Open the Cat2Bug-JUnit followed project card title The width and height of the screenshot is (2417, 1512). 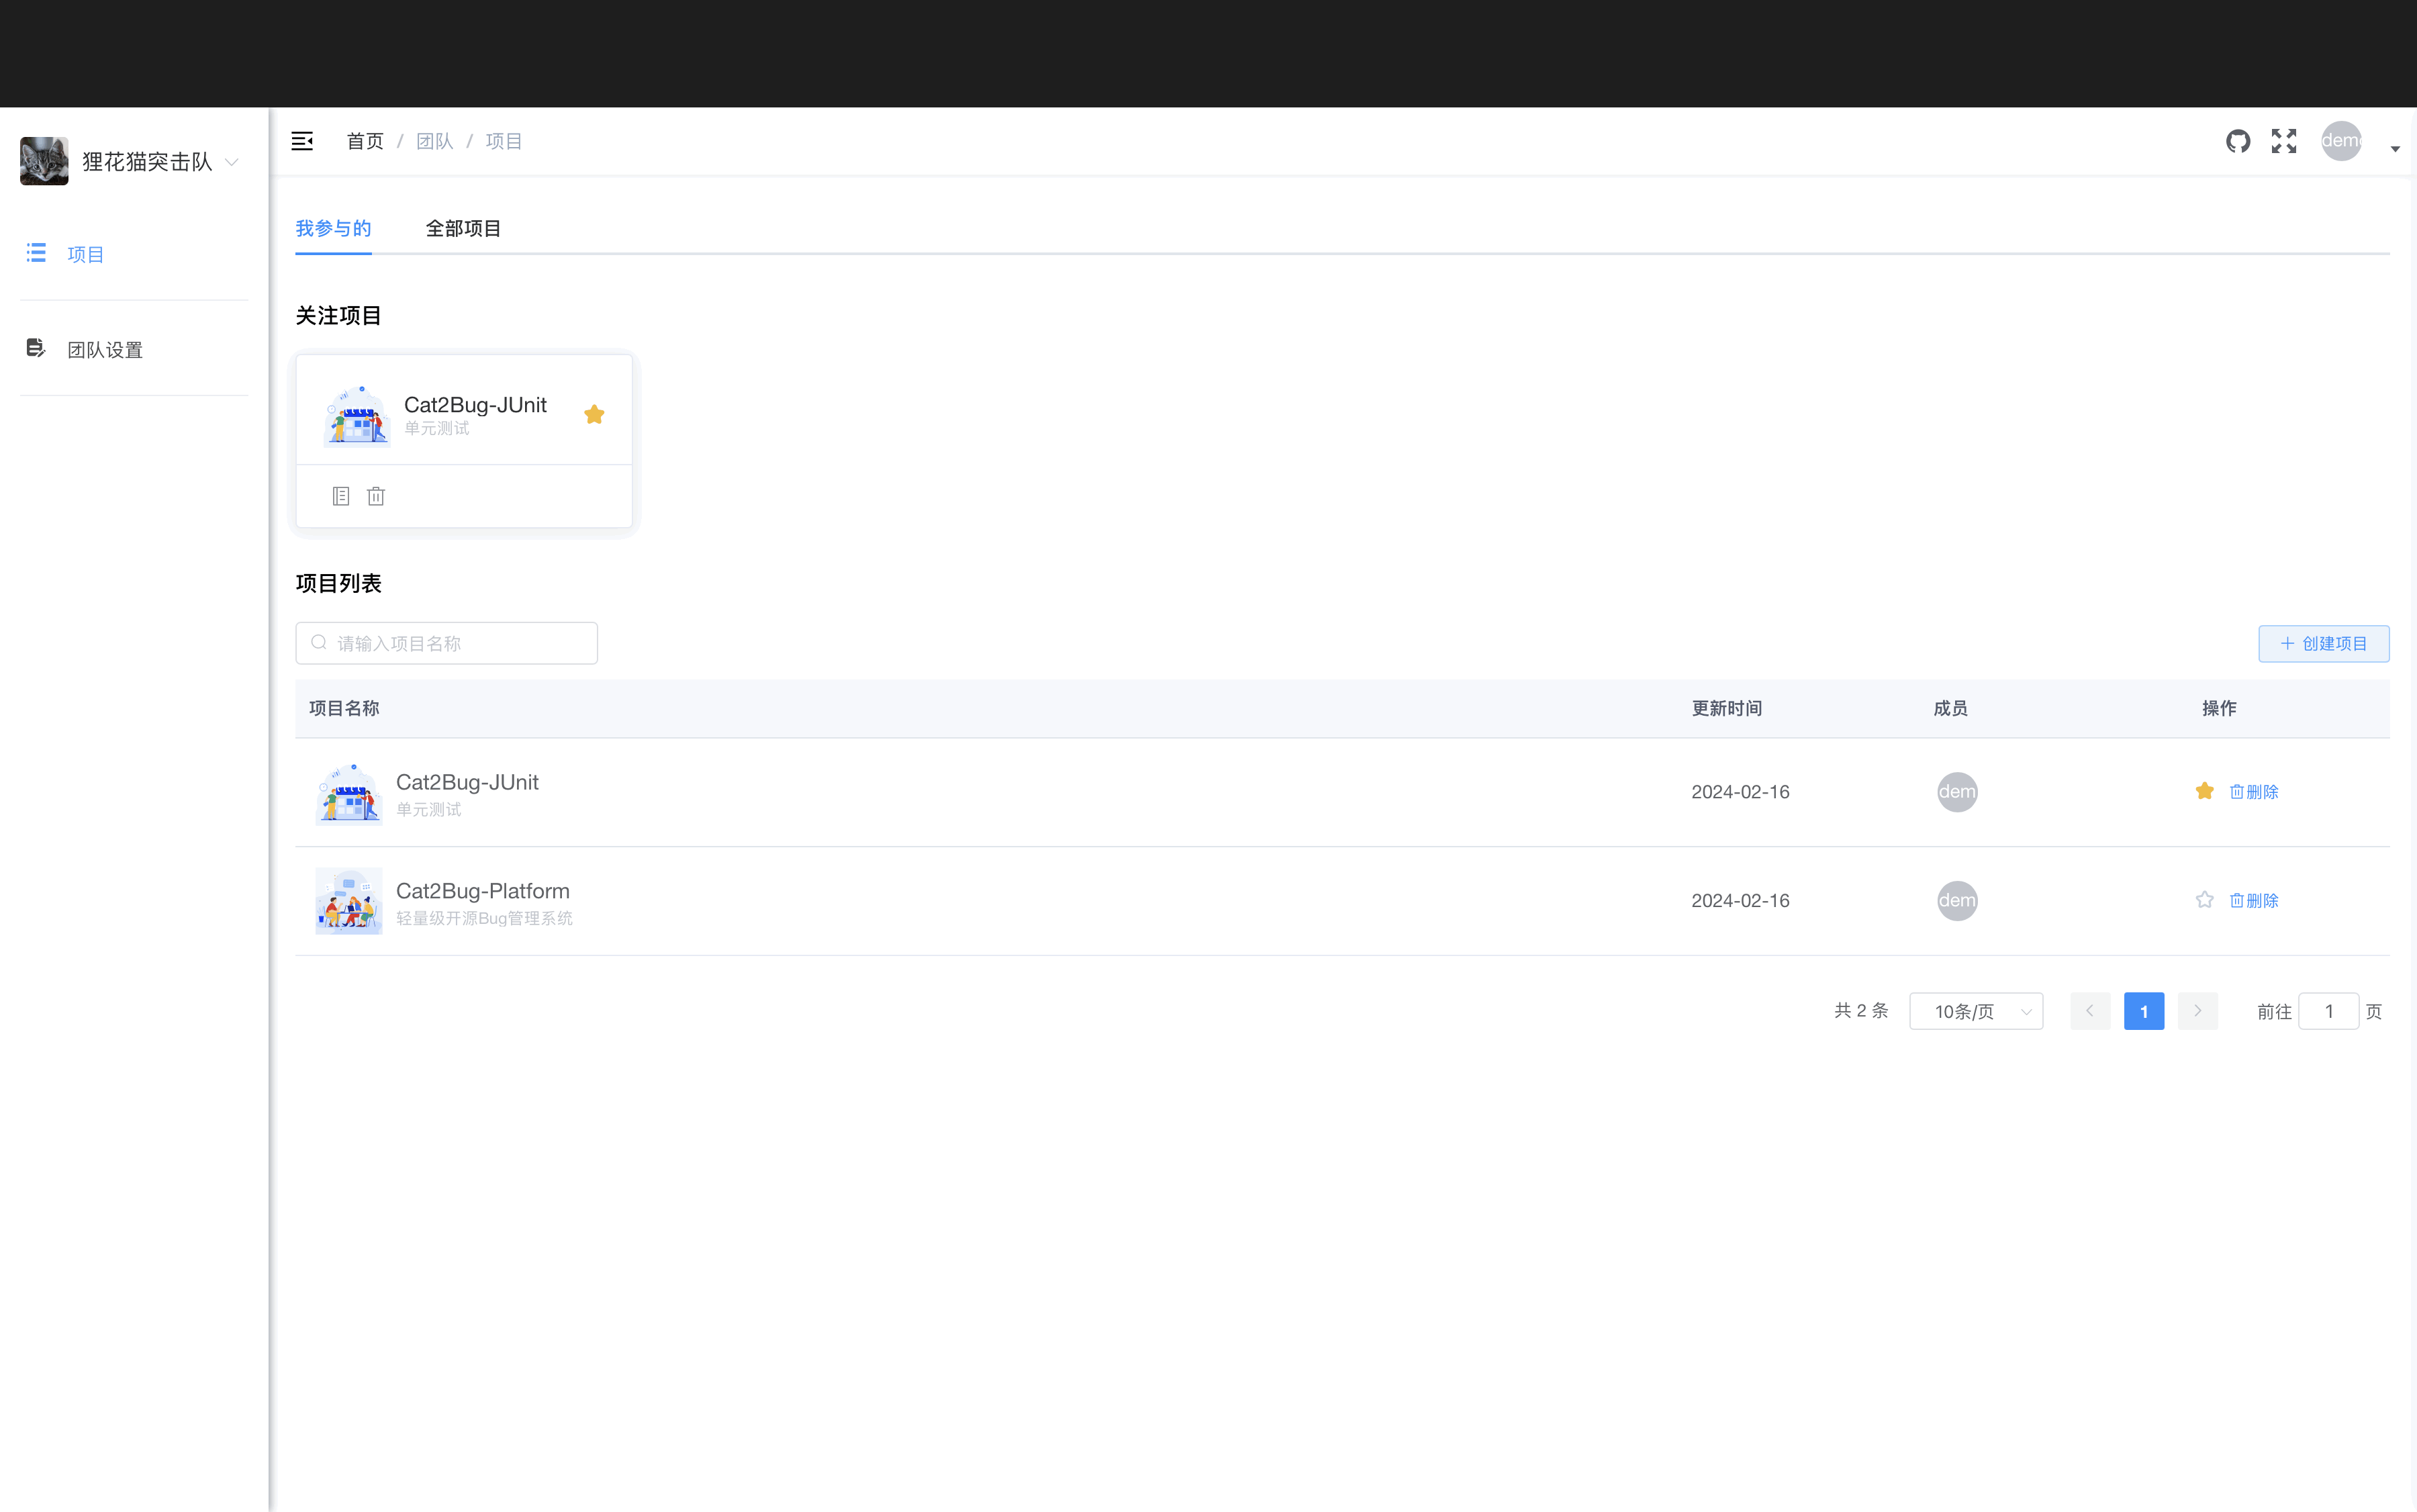point(475,405)
